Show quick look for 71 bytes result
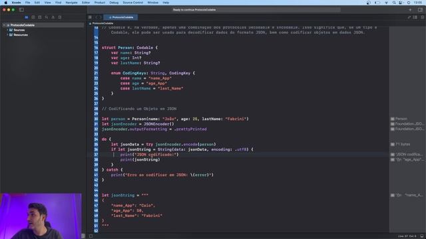 point(393,144)
